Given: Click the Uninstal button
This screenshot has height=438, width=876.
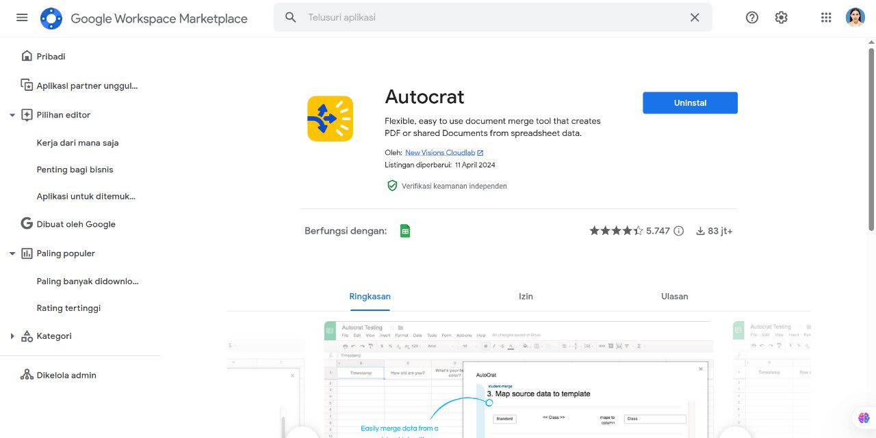Looking at the screenshot, I should pyautogui.click(x=690, y=102).
